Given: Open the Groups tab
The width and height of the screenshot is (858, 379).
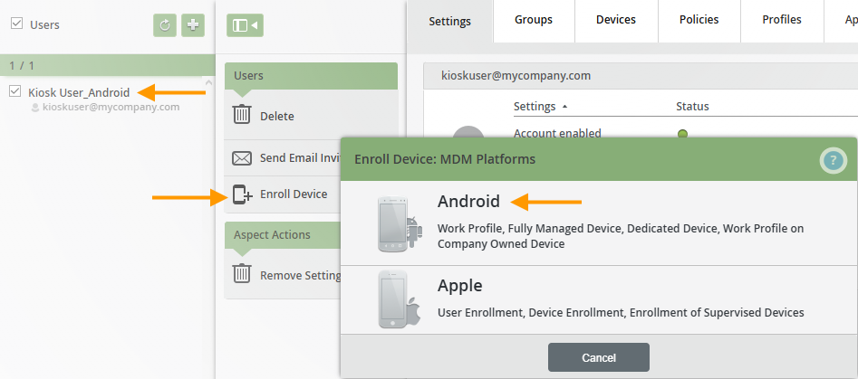Looking at the screenshot, I should pyautogui.click(x=534, y=20).
